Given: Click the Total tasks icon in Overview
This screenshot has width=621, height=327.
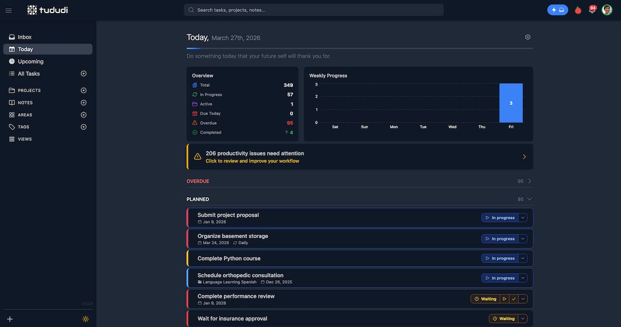Looking at the screenshot, I should pyautogui.click(x=195, y=85).
